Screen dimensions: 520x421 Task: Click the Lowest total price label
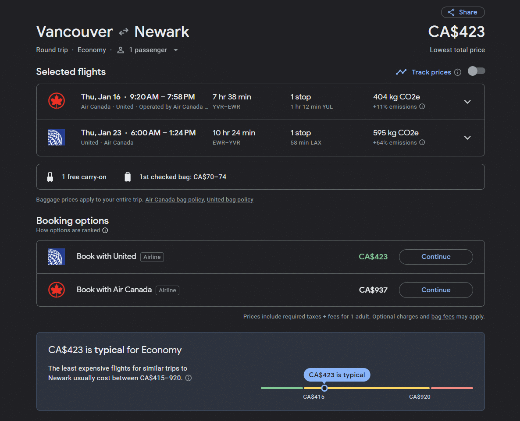pyautogui.click(x=457, y=50)
